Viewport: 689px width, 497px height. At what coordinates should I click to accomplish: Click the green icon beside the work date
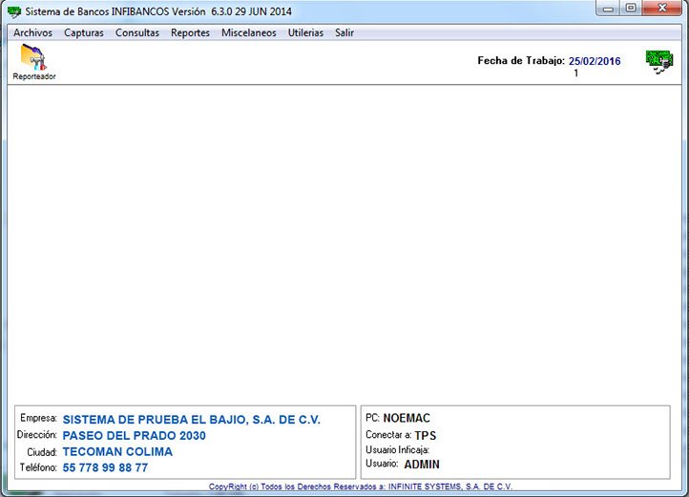[658, 63]
